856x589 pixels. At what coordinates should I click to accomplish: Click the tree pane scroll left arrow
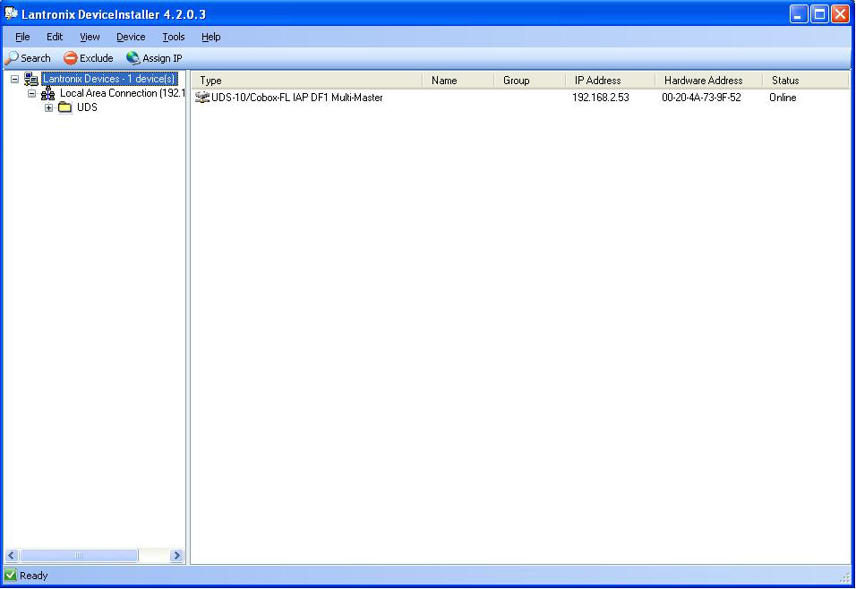pyautogui.click(x=12, y=556)
